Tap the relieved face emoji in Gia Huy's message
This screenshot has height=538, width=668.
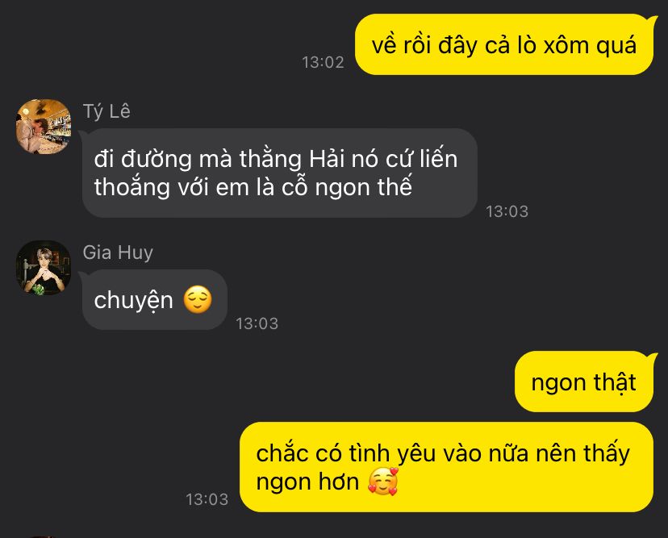[x=198, y=300]
